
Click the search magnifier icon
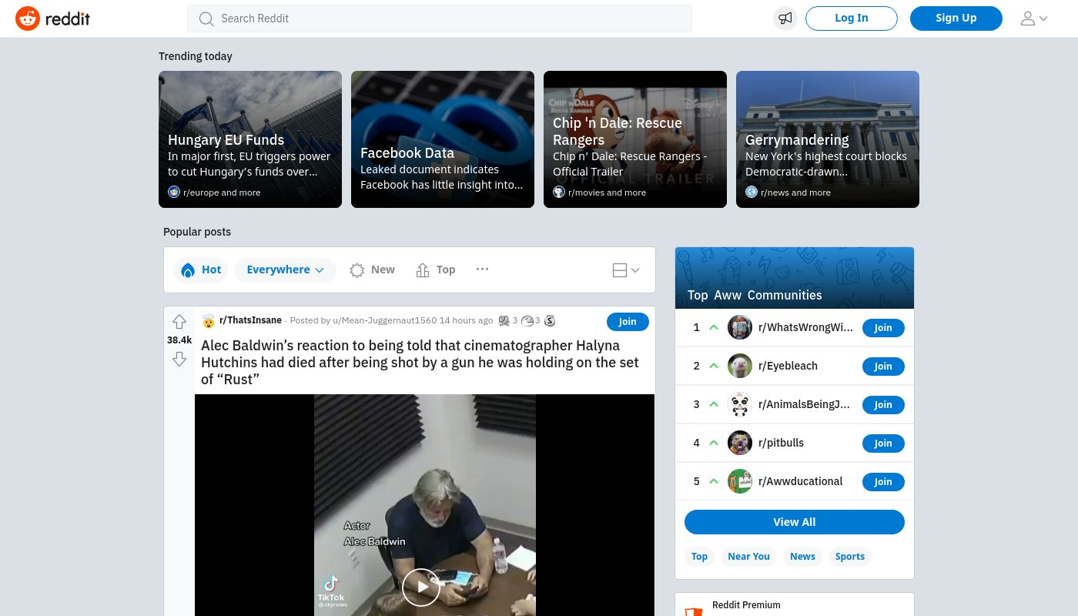coord(206,18)
